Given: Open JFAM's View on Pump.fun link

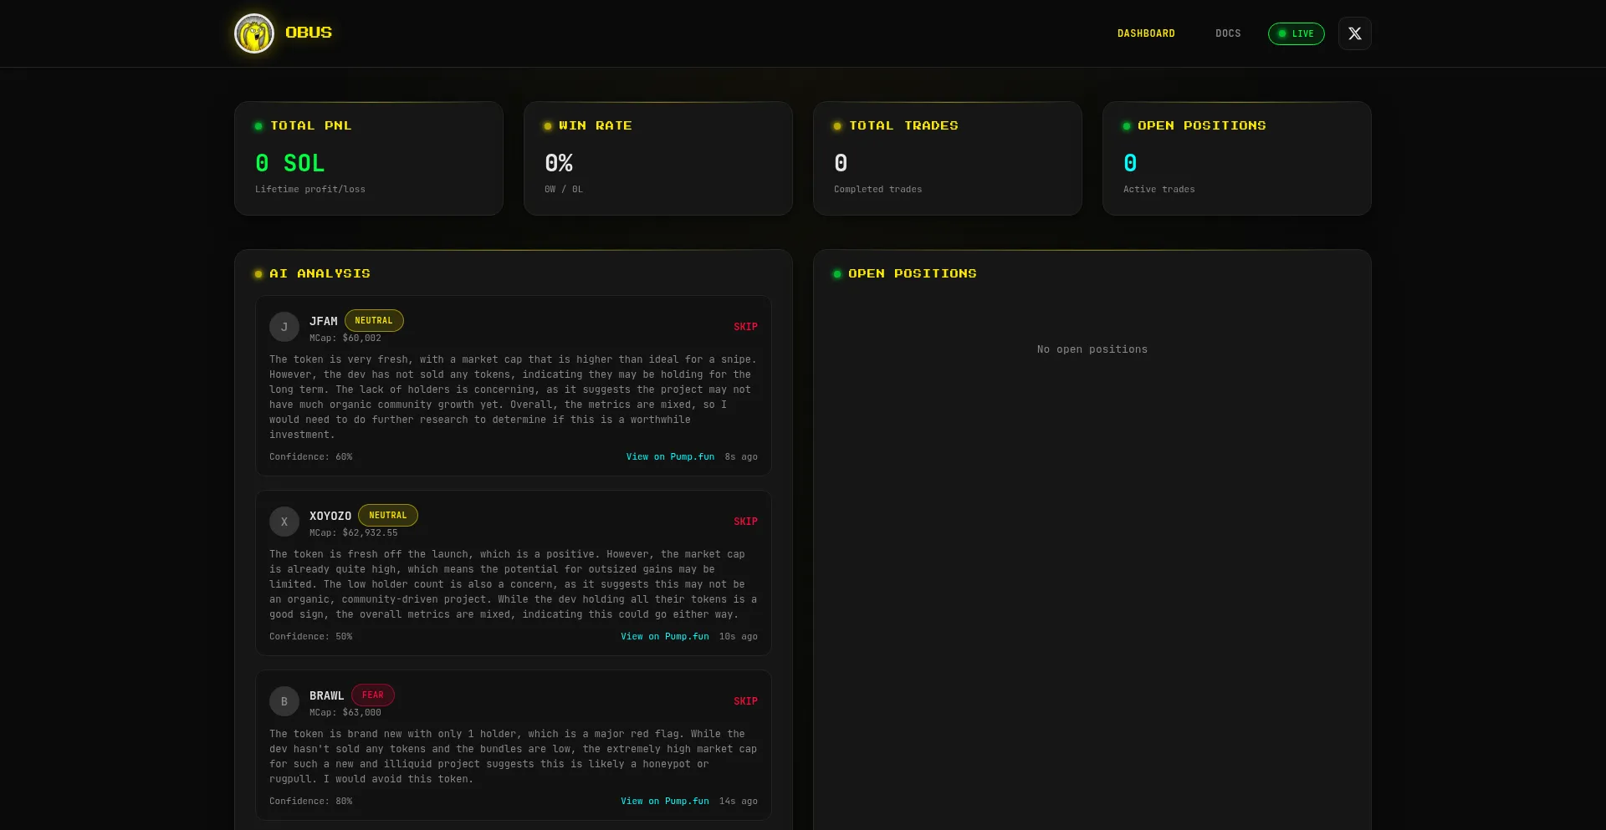Looking at the screenshot, I should click(670, 457).
